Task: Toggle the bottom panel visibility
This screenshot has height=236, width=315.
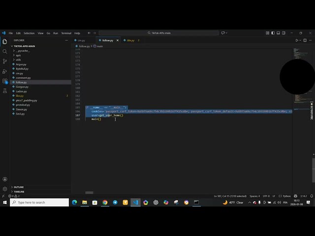Action: tap(278, 33)
